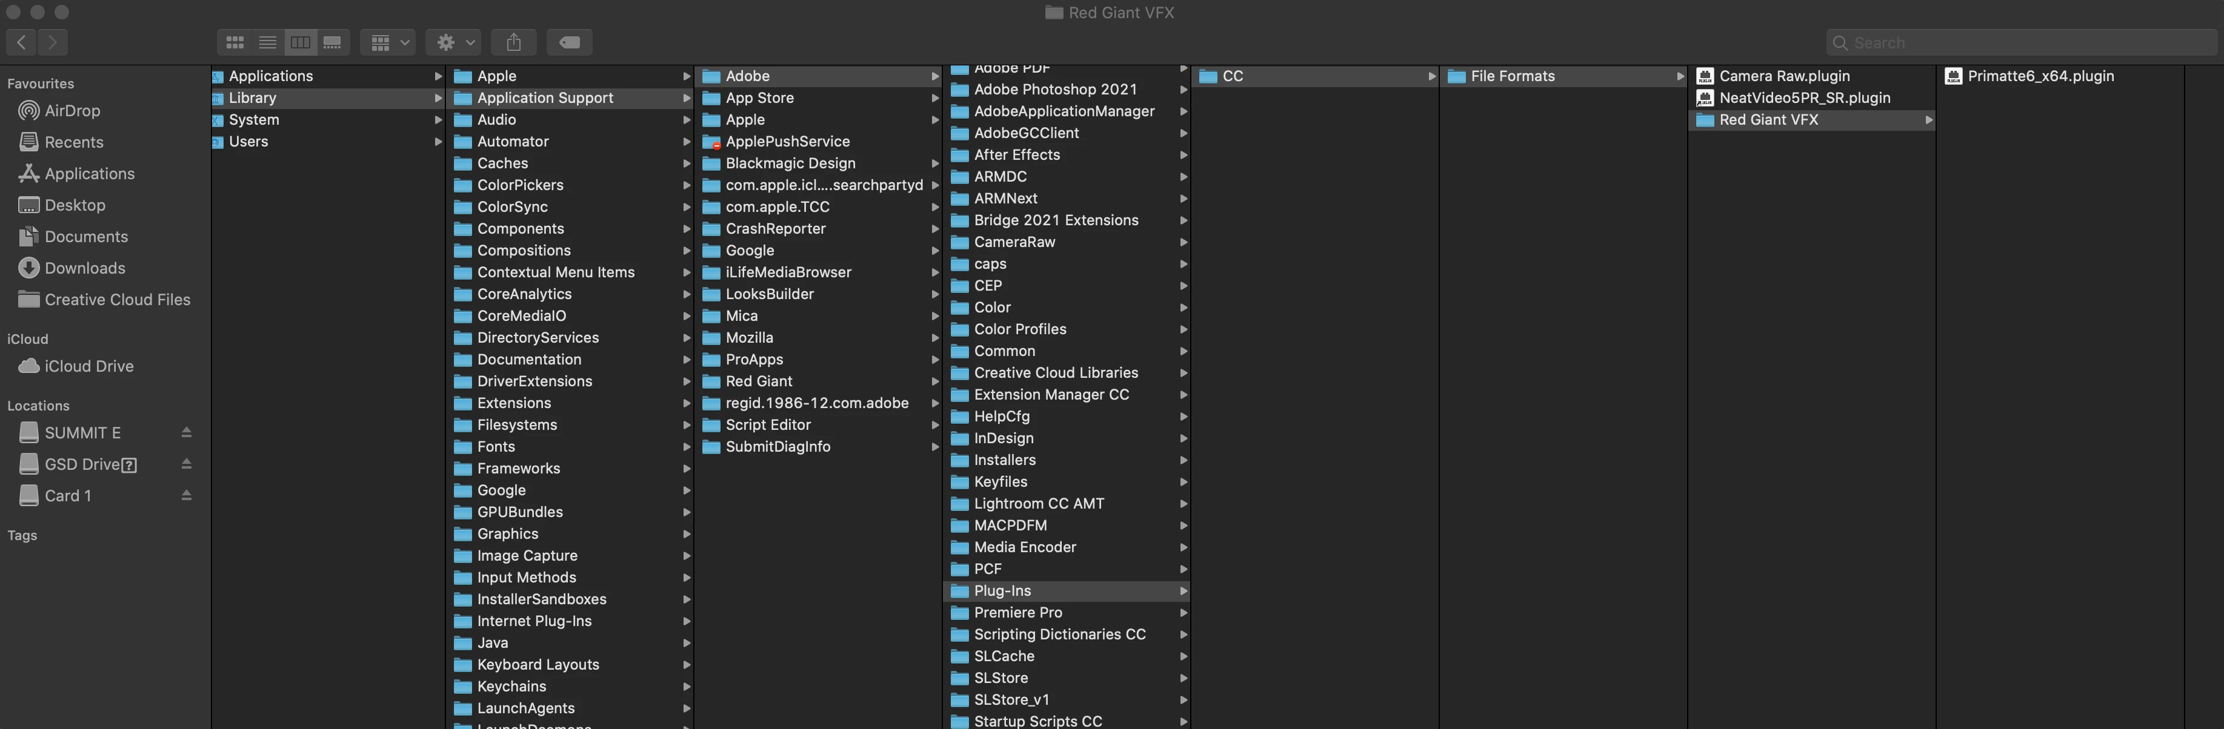Click the Finder search field

2020,42
